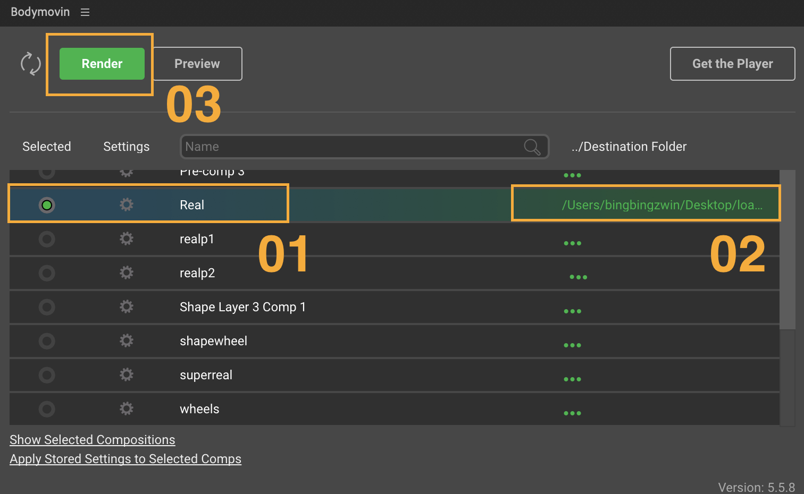Open settings gear for shapewheel
The image size is (804, 494).
(126, 340)
